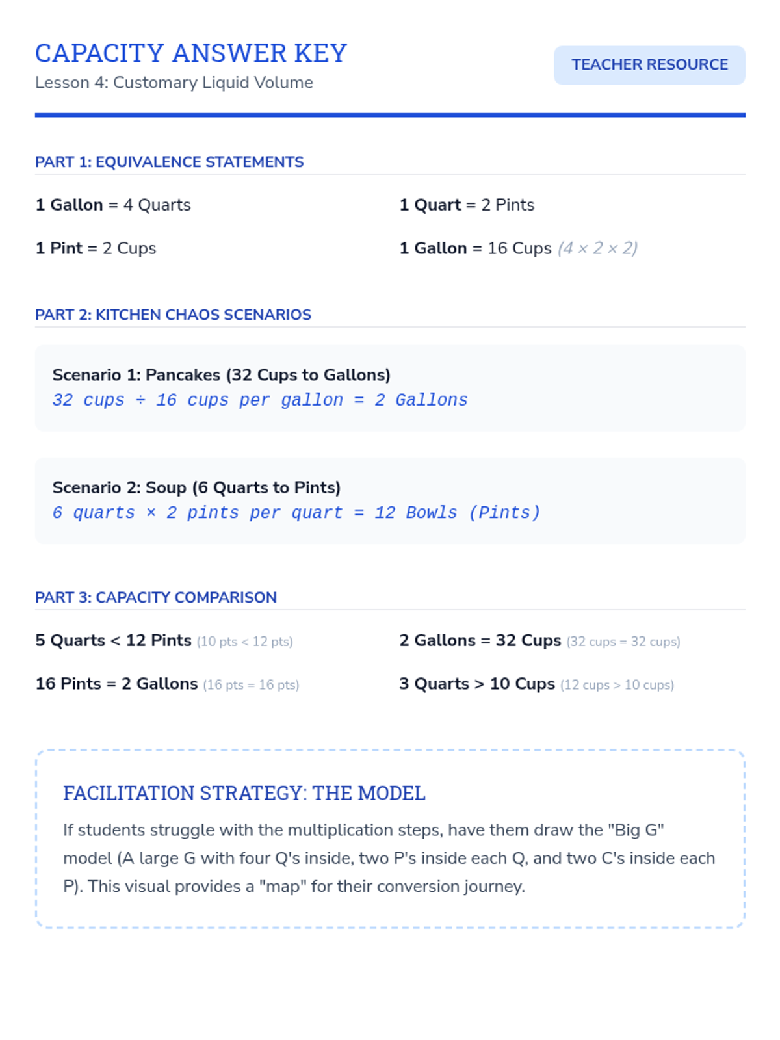The height and width of the screenshot is (1040, 780).
Task: Click the Scenario 1 Pancakes title
Action: pyautogui.click(x=222, y=375)
